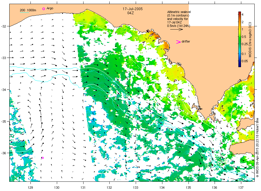
Task: Click the date label 17-Jul-2005
Action: [133, 9]
